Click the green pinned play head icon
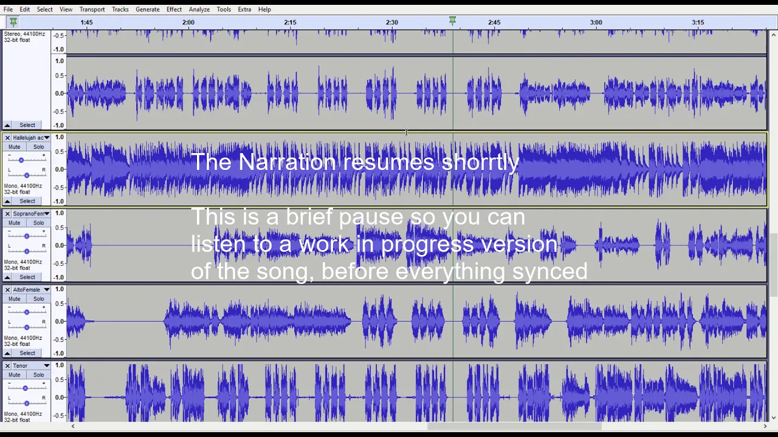778x437 pixels. tap(13, 21)
